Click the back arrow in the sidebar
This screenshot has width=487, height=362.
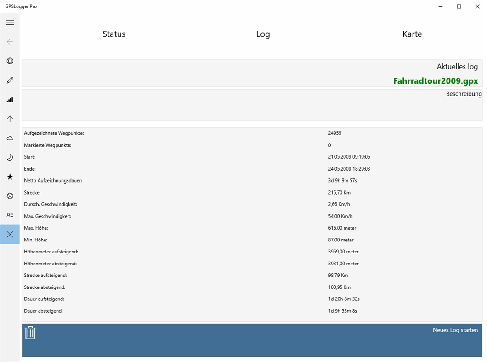(10, 41)
